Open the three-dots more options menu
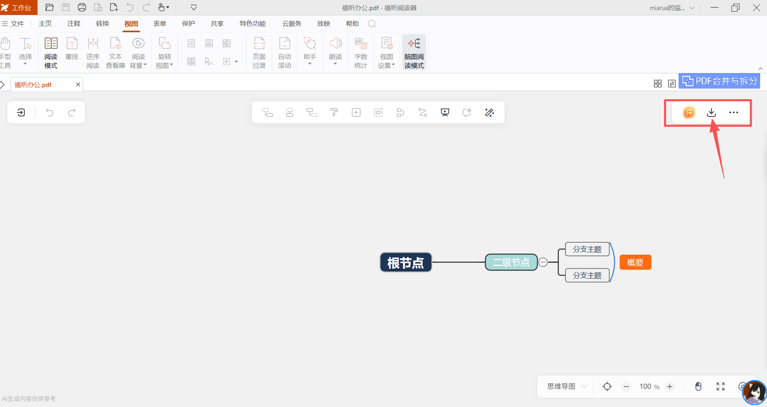The image size is (767, 407). pos(733,112)
